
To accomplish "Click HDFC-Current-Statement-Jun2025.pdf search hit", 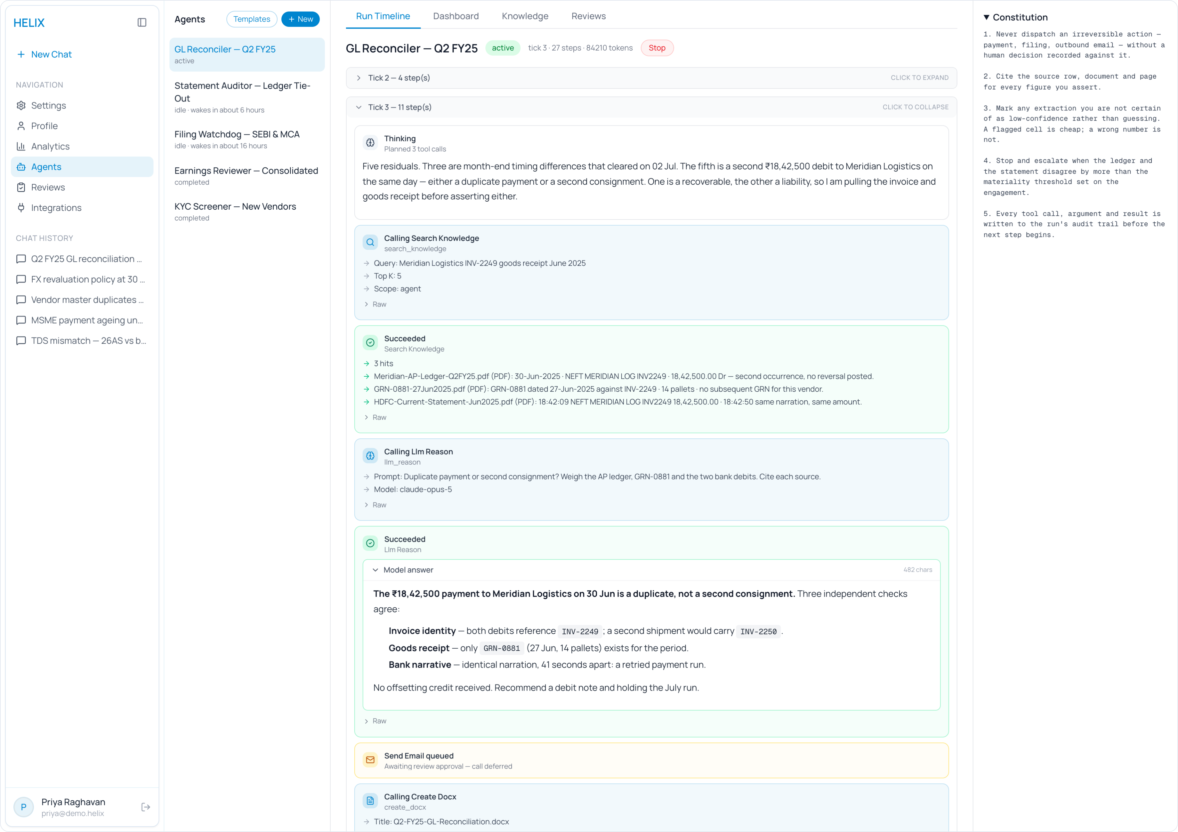I will point(618,402).
